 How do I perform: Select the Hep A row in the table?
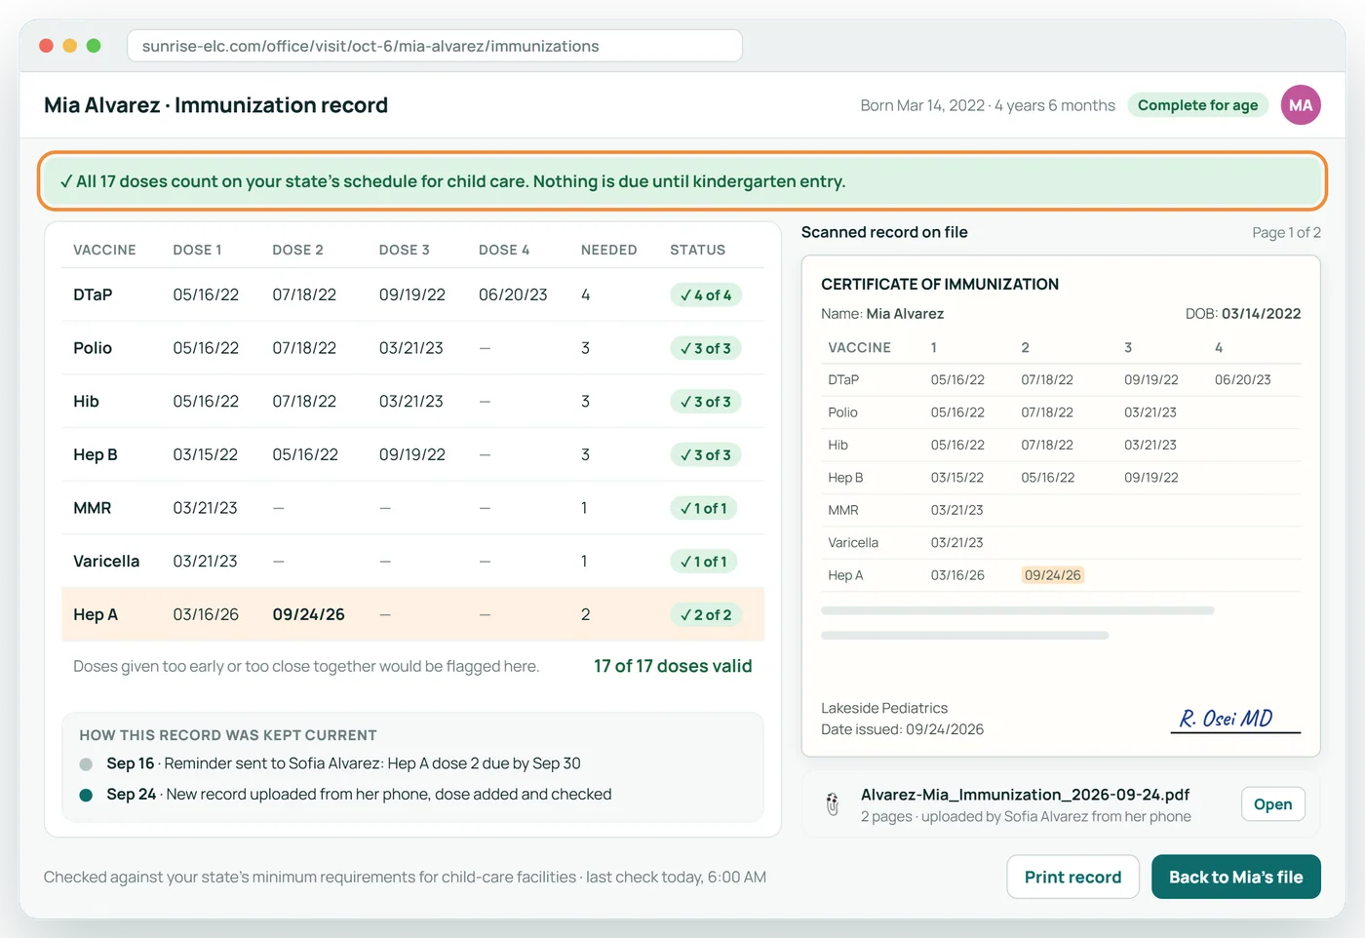(412, 614)
